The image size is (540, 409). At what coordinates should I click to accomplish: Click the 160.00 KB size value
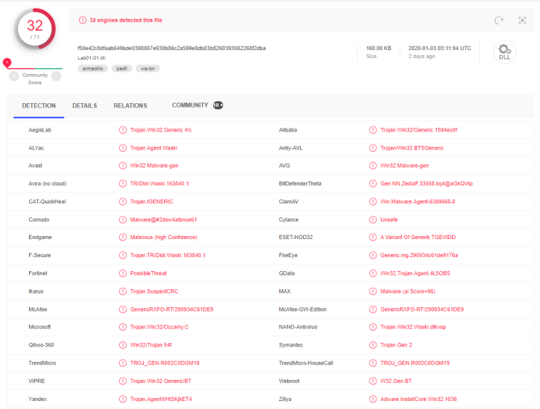point(379,48)
